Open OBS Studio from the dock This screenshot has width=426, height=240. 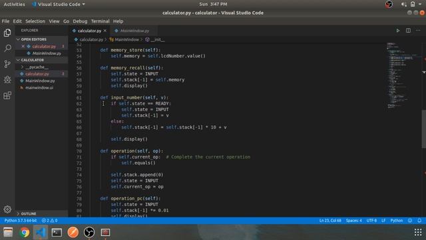tap(89, 233)
